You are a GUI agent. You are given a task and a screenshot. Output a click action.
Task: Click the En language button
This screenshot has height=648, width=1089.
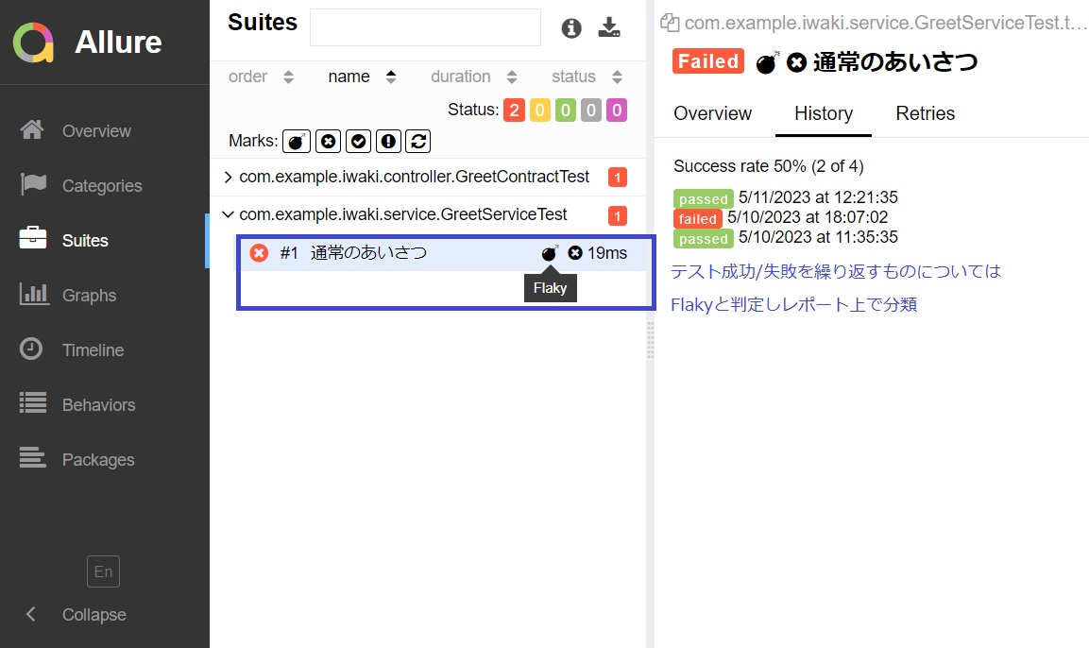[x=103, y=571]
